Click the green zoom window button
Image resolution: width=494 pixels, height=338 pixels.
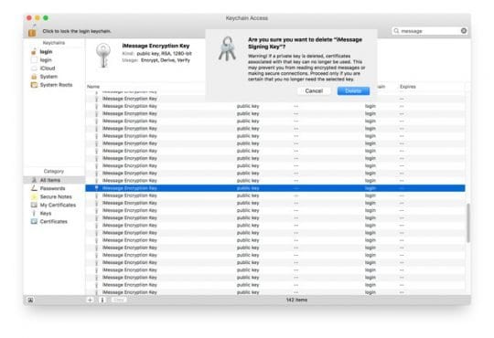tap(46, 18)
